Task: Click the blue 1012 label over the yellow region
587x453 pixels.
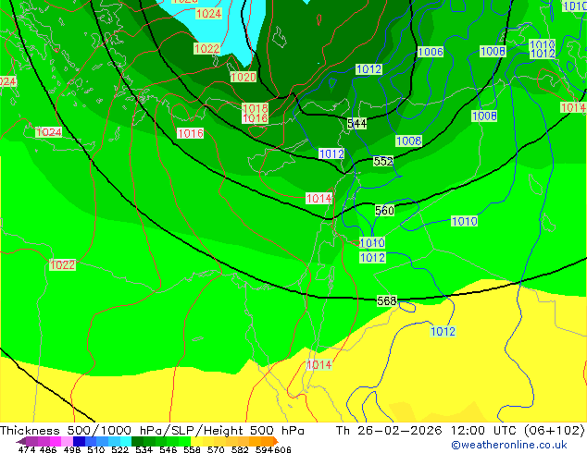Action: coord(443,332)
